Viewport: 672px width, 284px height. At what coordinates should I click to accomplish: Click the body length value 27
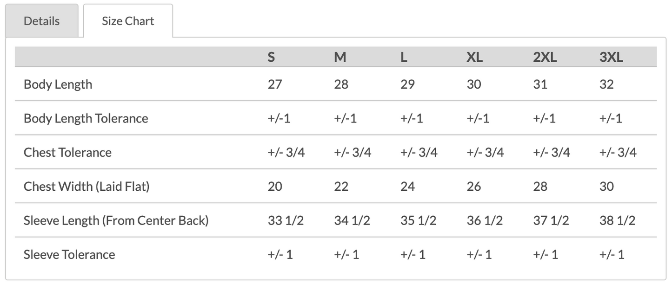[275, 84]
